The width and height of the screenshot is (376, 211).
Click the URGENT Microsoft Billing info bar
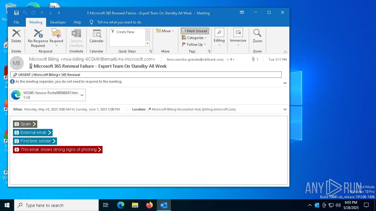pos(146,75)
